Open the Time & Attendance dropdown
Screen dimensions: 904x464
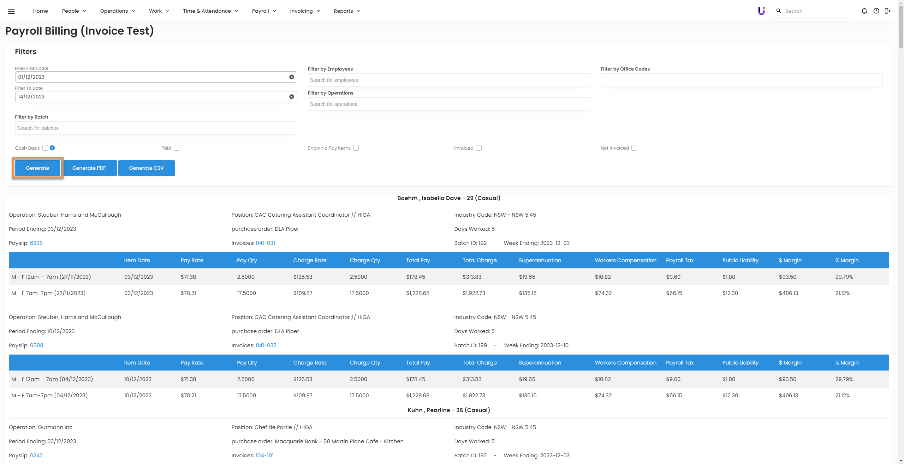point(210,11)
